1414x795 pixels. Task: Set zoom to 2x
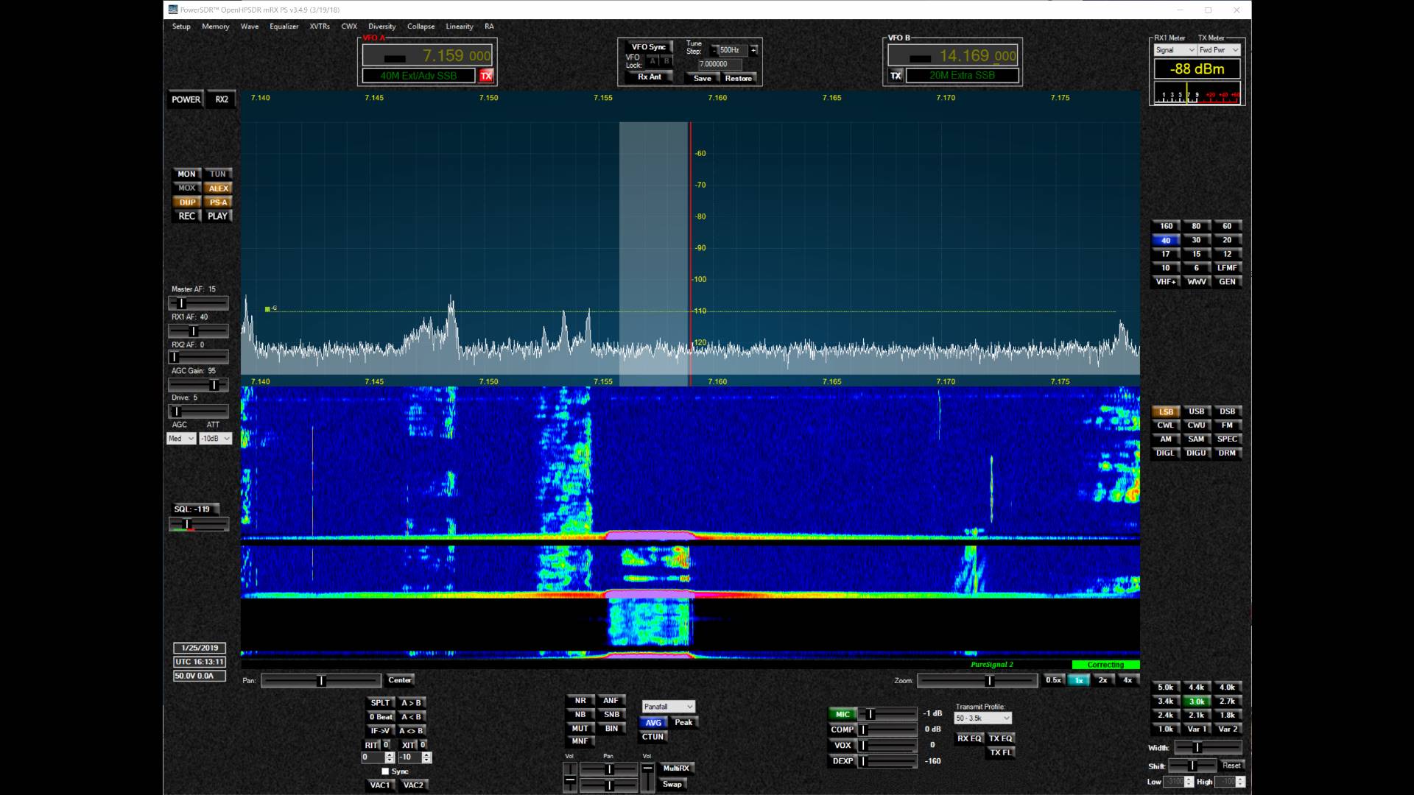(1102, 681)
